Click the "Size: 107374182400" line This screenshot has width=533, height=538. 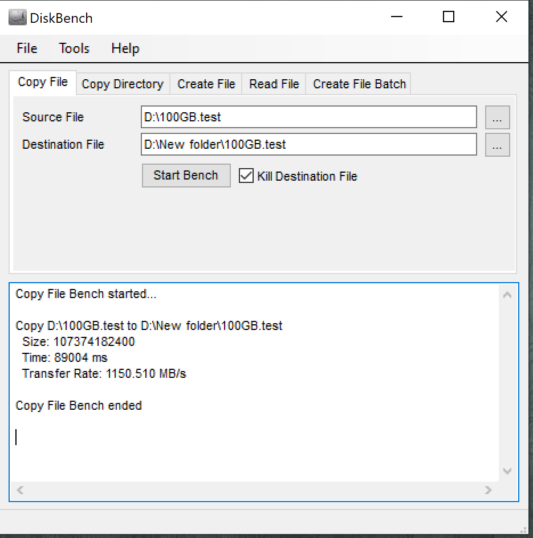pyautogui.click(x=78, y=342)
